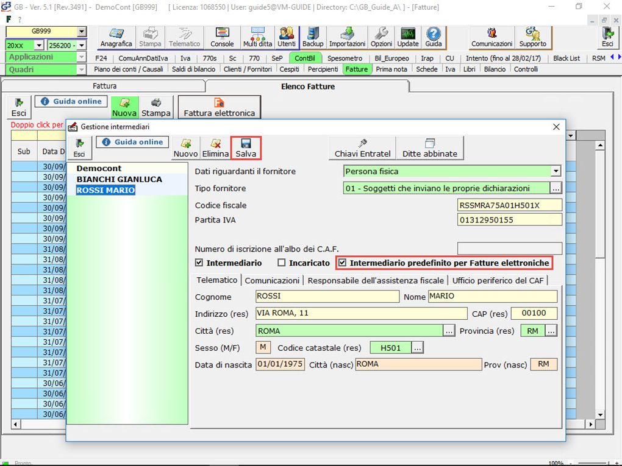Click the main Esci icon in top toolbar
This screenshot has width=622, height=466.
(607, 38)
